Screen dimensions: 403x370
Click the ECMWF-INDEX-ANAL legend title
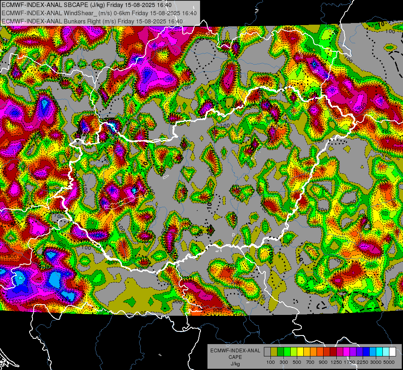click(235, 351)
